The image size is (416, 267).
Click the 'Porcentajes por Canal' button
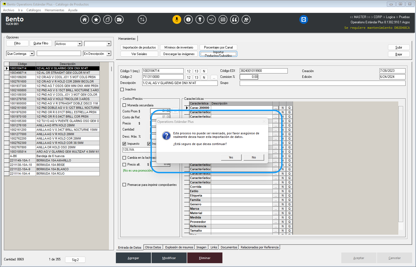click(218, 47)
